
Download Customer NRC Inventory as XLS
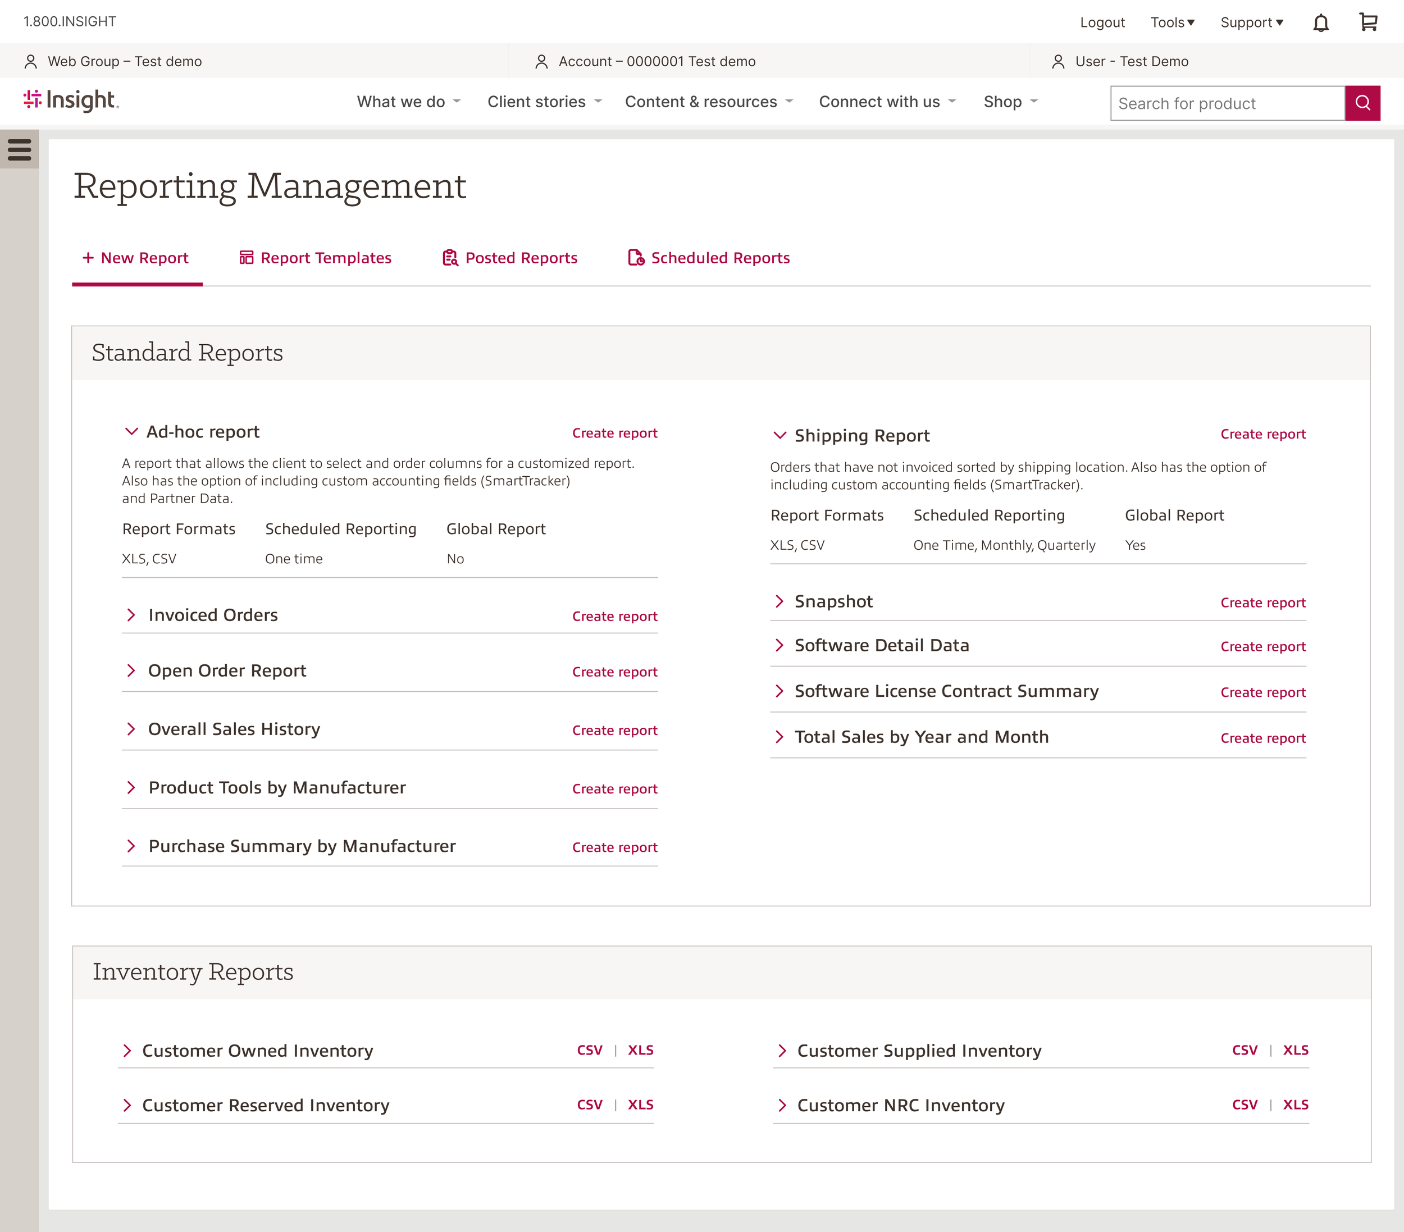(x=1295, y=1105)
